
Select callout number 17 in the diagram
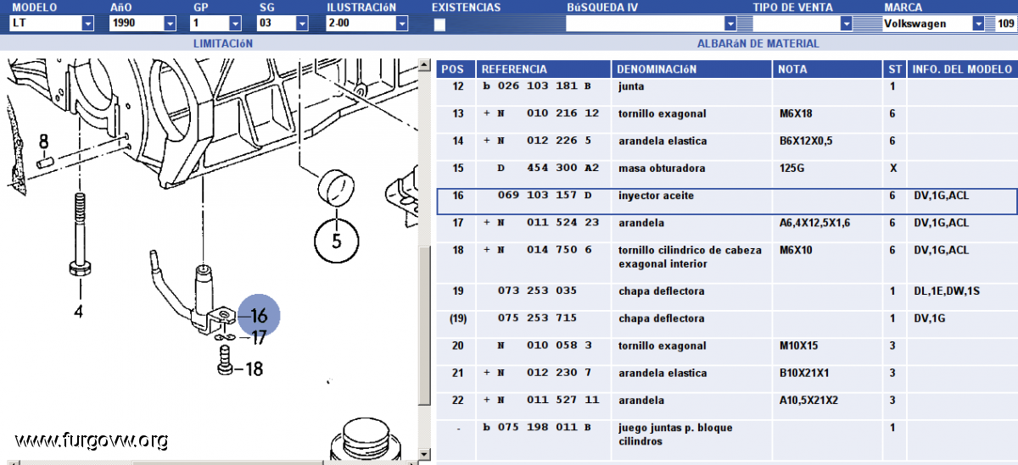258,338
